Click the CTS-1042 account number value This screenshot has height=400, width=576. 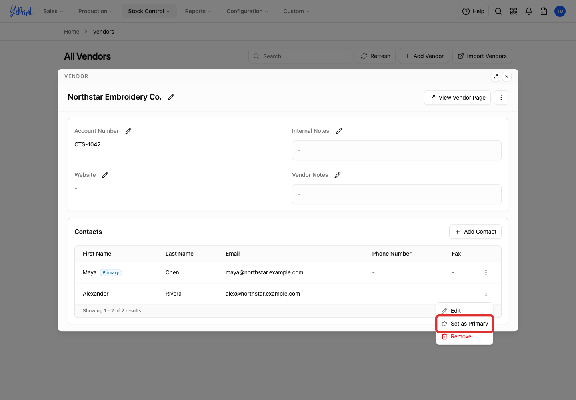88,144
